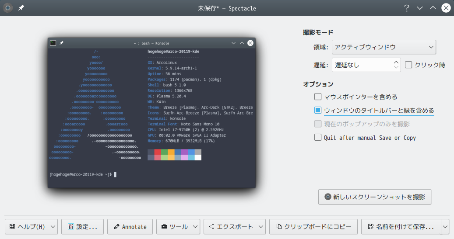Click the Annotate button
Image resolution: width=454 pixels, height=239 pixels.
click(130, 227)
